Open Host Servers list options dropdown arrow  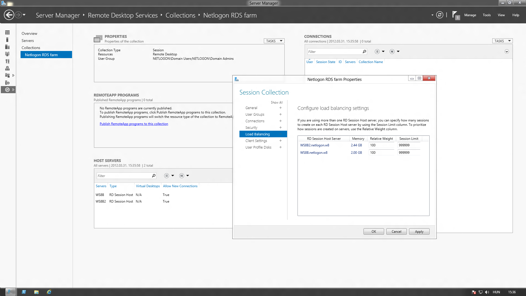point(173,176)
